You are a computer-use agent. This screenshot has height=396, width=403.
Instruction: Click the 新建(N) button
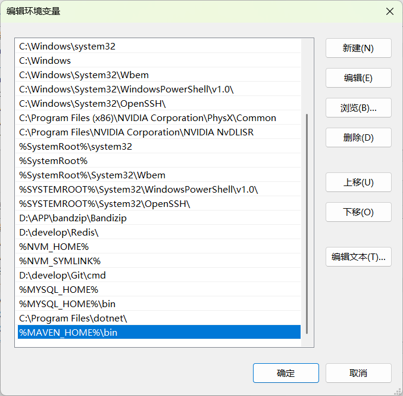click(x=358, y=48)
